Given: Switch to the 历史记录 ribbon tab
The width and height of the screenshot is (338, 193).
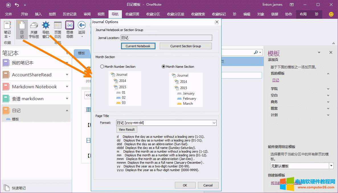Looking at the screenshot, I should (x=70, y=14).
